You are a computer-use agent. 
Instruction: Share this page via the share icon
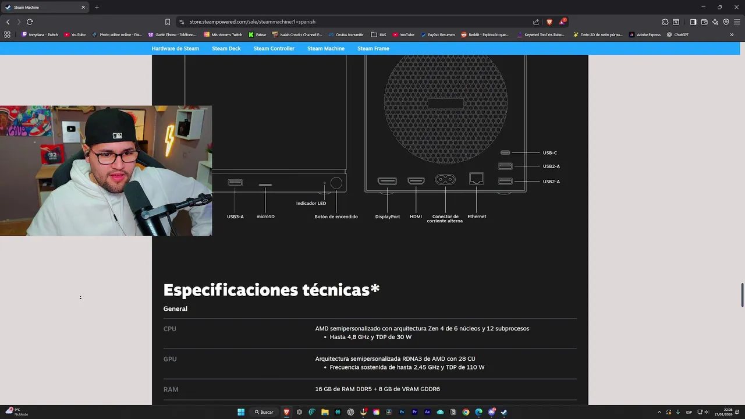[536, 22]
